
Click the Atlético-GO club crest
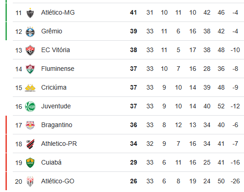[30, 181]
